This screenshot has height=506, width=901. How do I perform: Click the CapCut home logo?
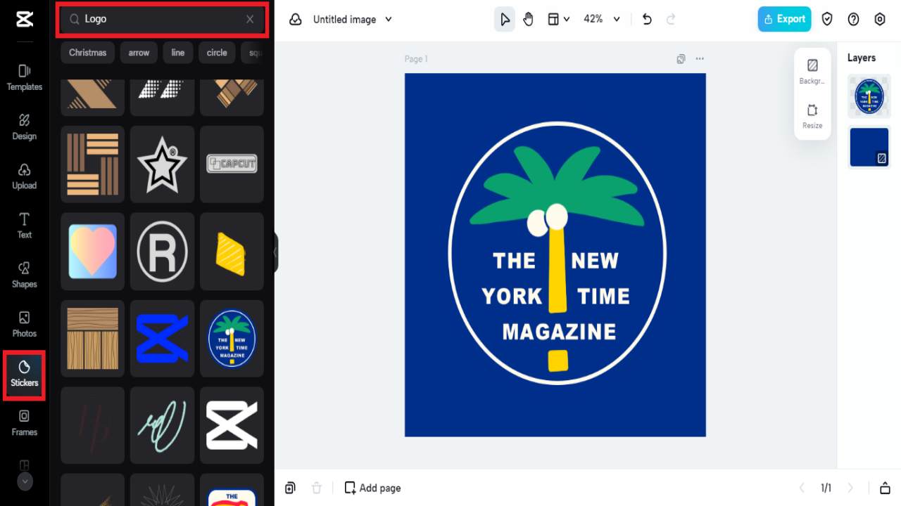point(25,20)
